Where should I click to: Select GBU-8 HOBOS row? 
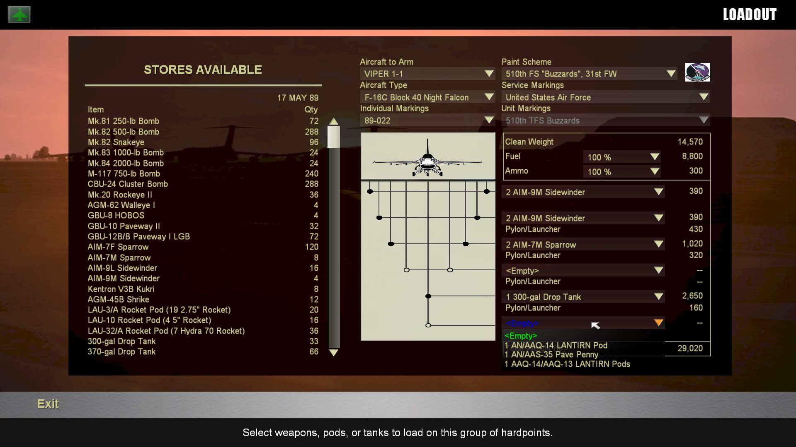click(x=203, y=216)
